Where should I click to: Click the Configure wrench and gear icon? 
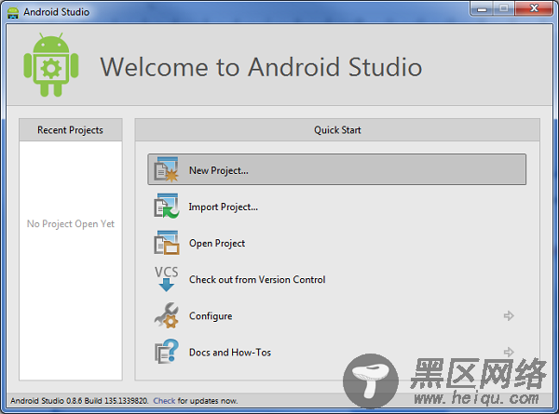pos(166,315)
